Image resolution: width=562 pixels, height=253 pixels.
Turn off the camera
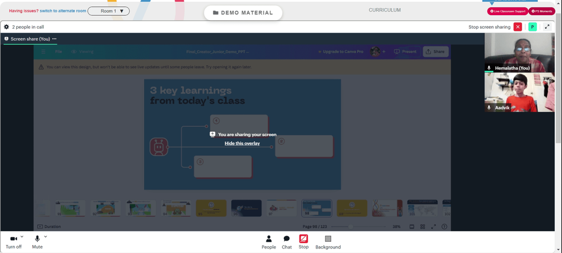point(13,242)
